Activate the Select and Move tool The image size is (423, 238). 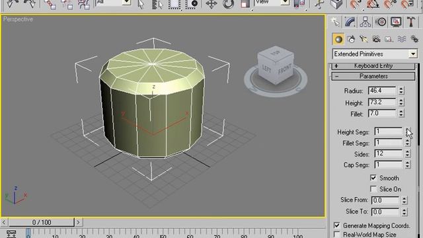211,5
